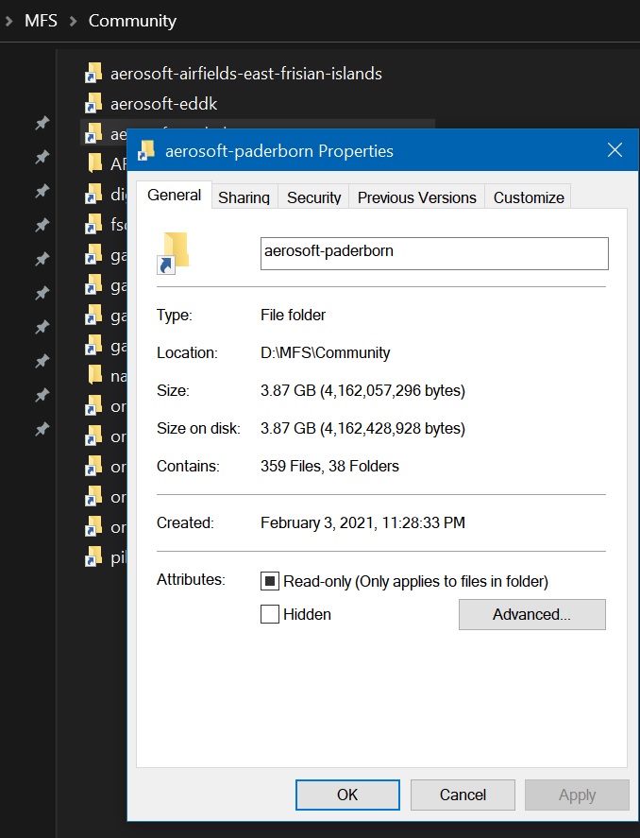
Task: Click the Created date value
Action: (x=363, y=522)
